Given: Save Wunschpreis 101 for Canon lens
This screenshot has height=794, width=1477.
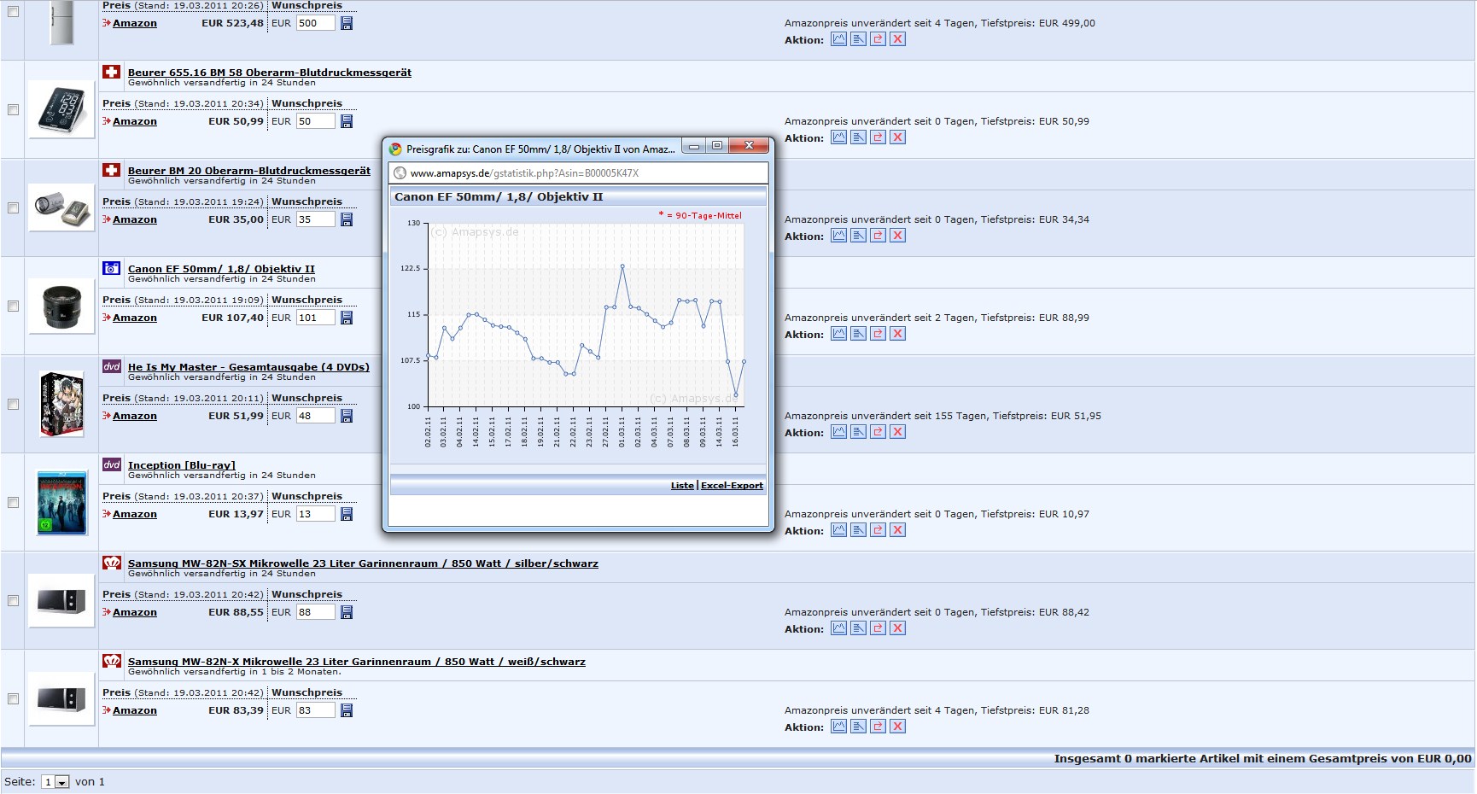Looking at the screenshot, I should point(347,318).
